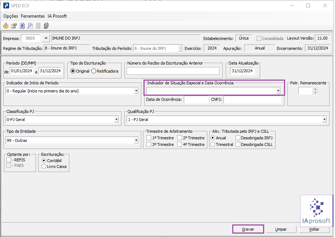Viewport: 335px width, 238px height.
Task: Enable the Desobrigada IRPJ checkbox
Action: click(238, 138)
